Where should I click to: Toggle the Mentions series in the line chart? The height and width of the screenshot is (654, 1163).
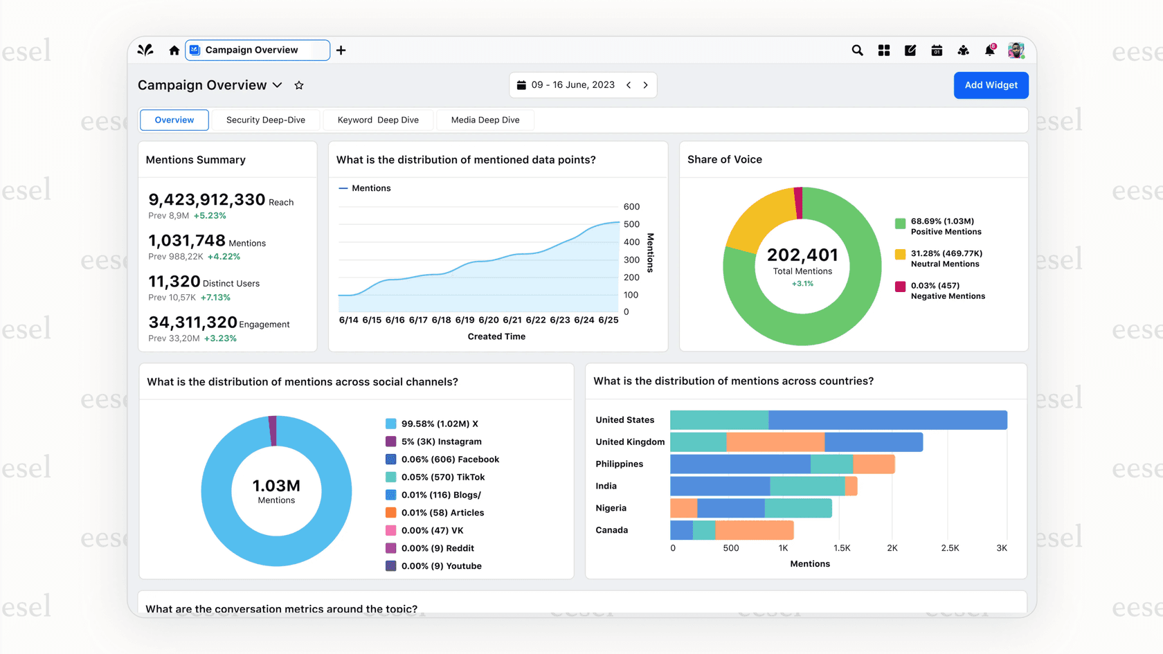[x=364, y=188]
